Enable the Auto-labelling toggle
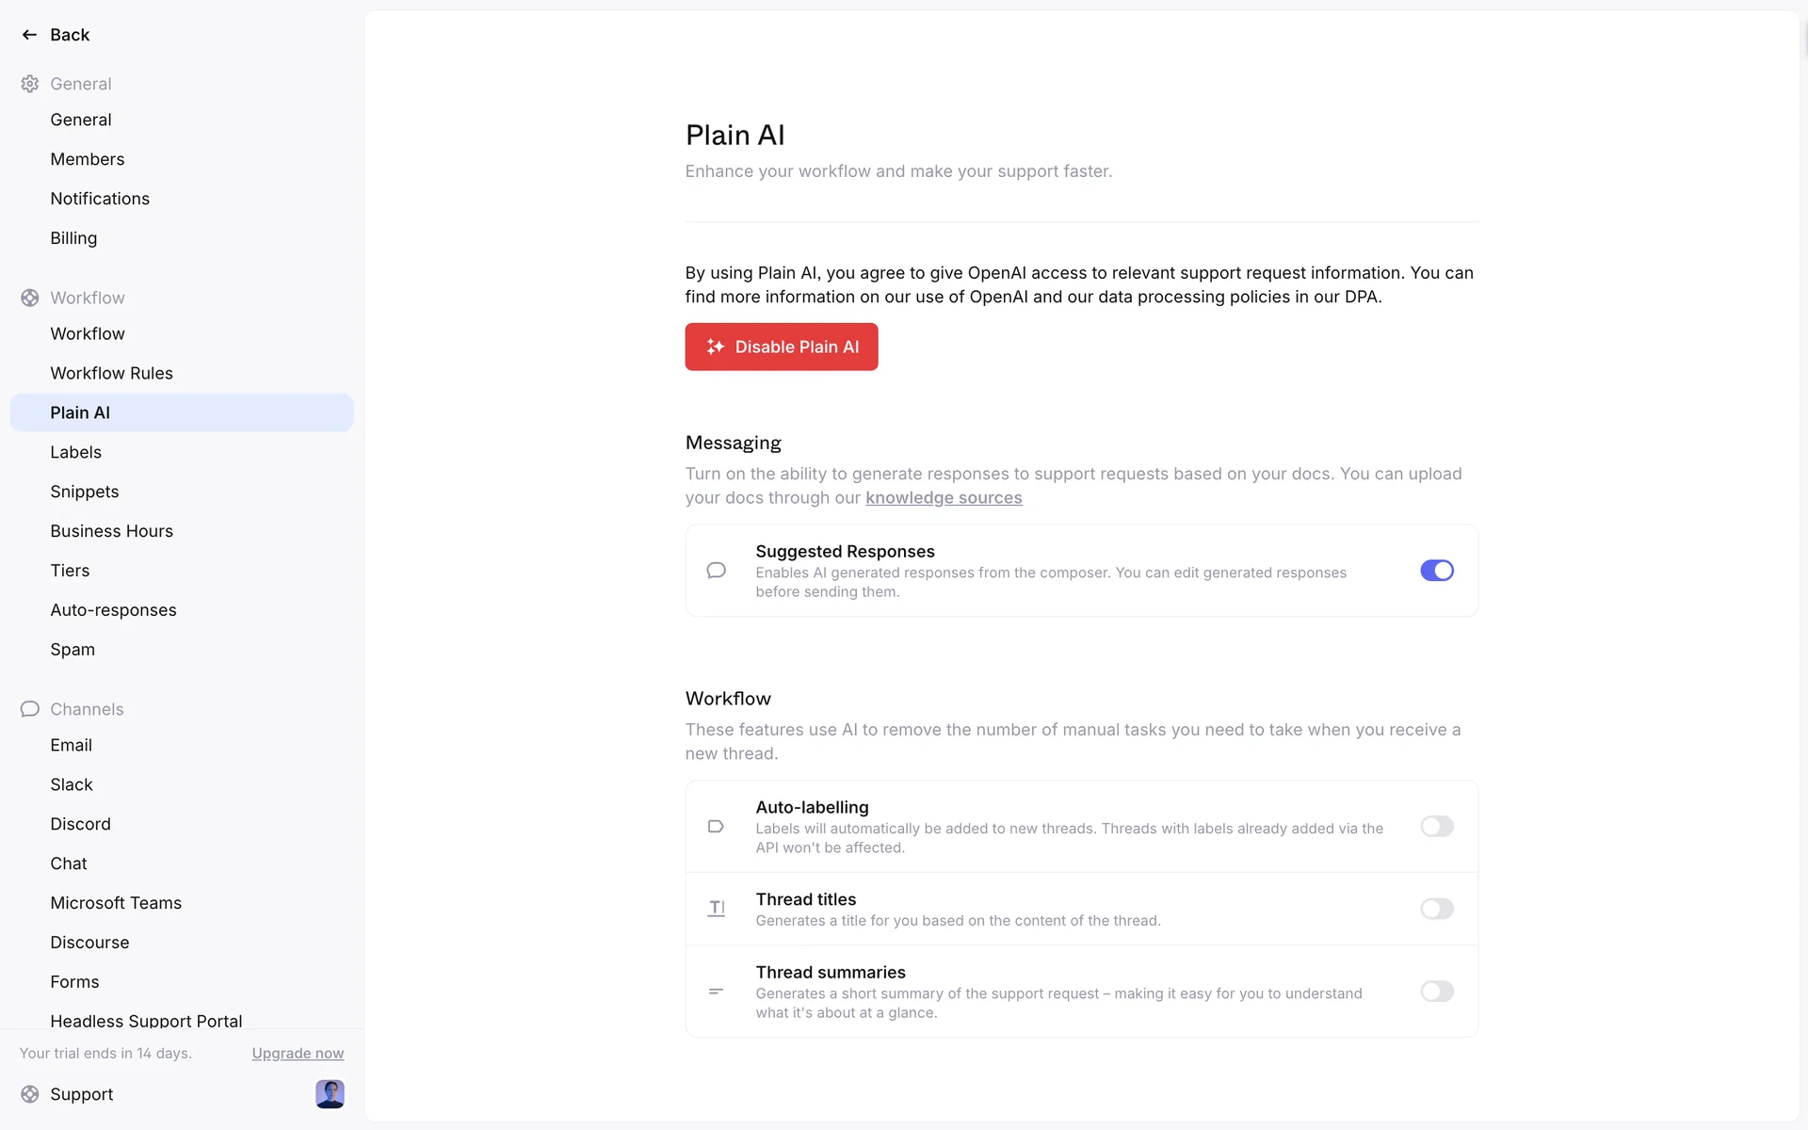The width and height of the screenshot is (1808, 1130). [x=1437, y=827]
